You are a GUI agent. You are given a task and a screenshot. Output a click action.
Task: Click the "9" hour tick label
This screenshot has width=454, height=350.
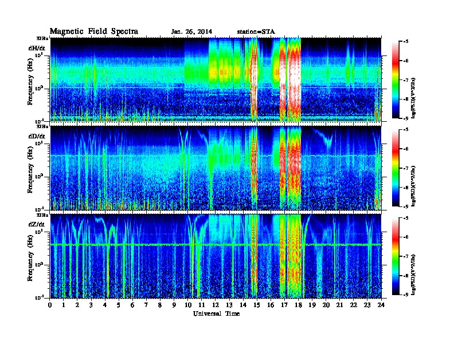(174, 305)
